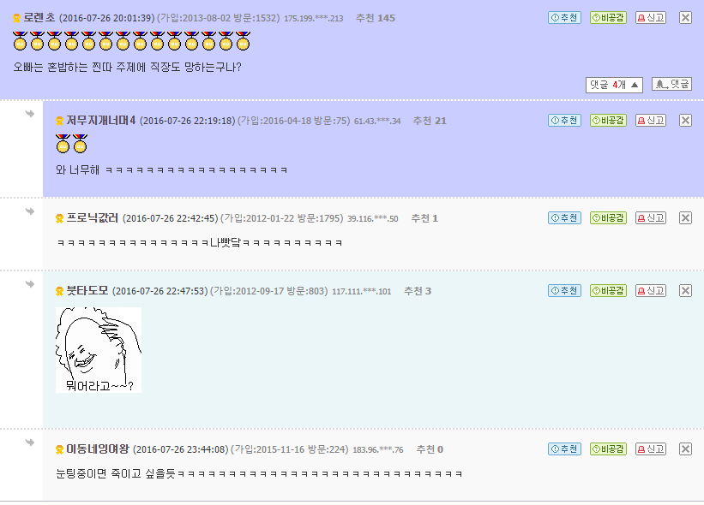The image size is (704, 505).
Task: Open reply form via 댓글 button
Action: 671,84
